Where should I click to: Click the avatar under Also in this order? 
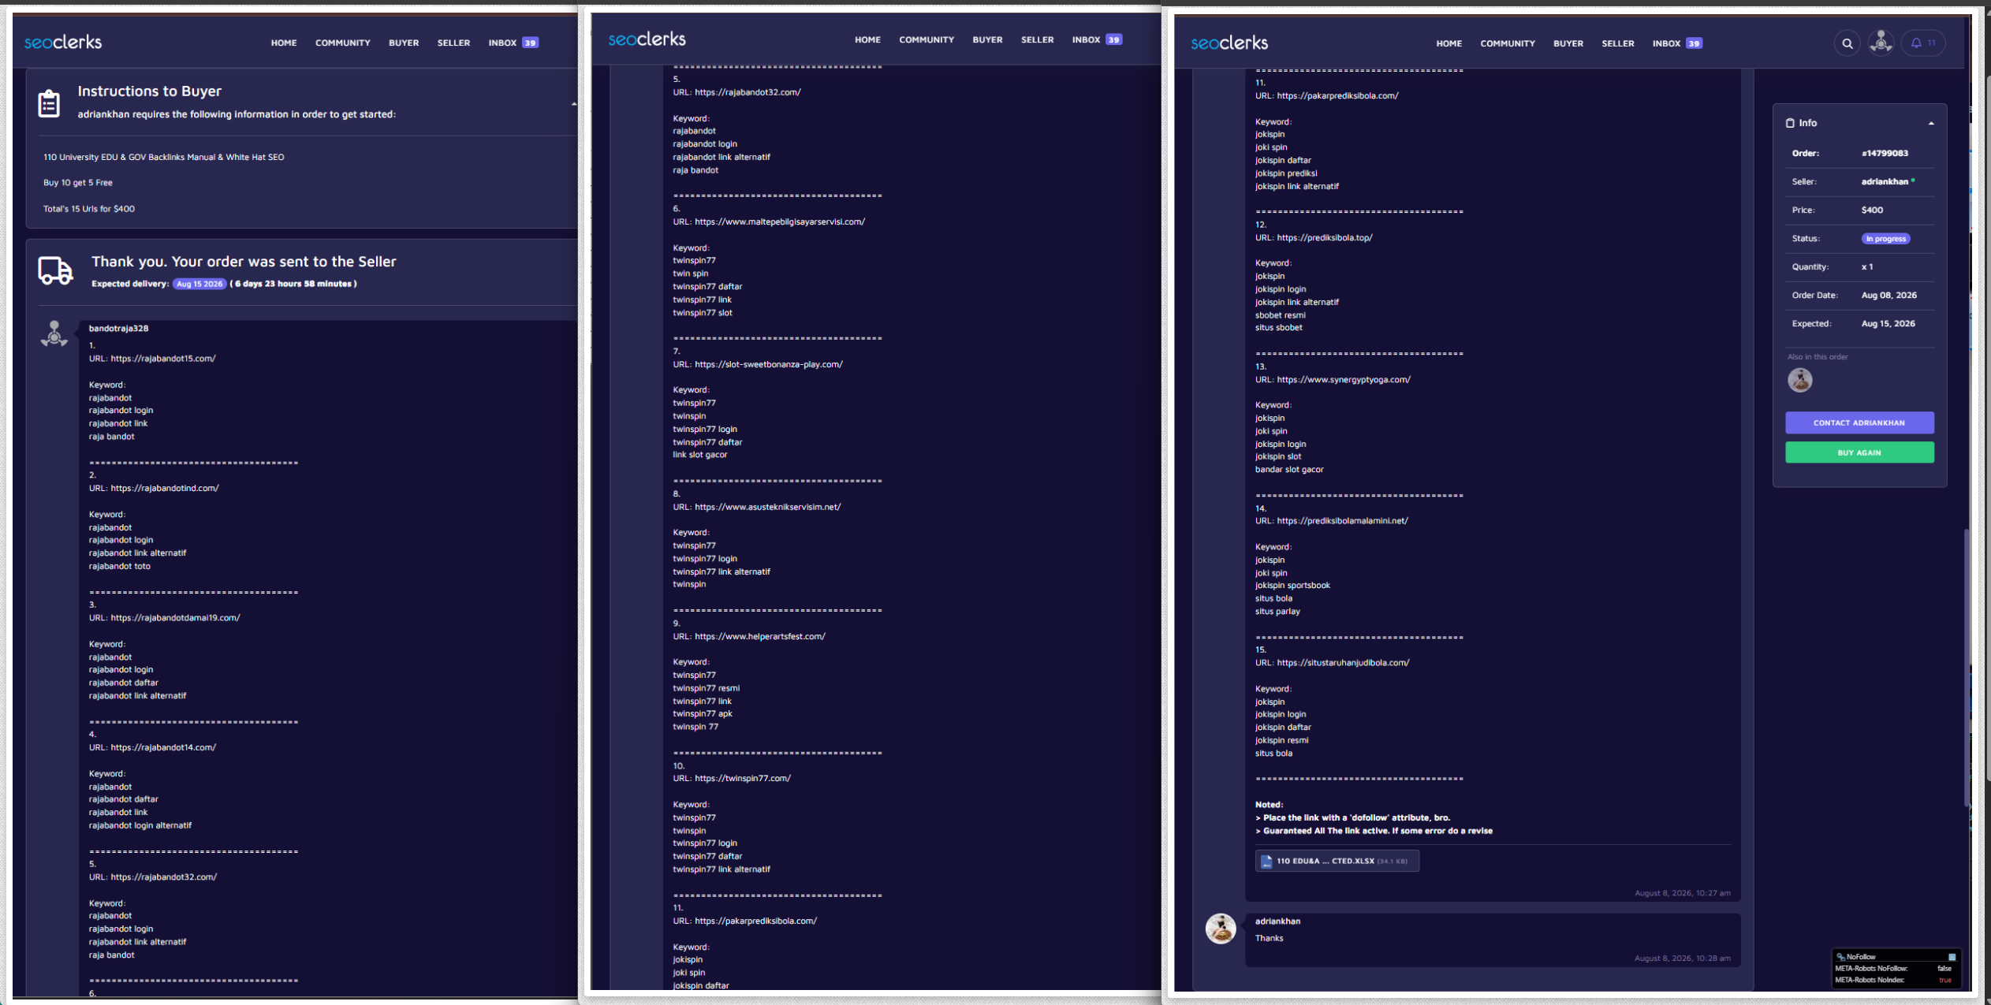1799,380
